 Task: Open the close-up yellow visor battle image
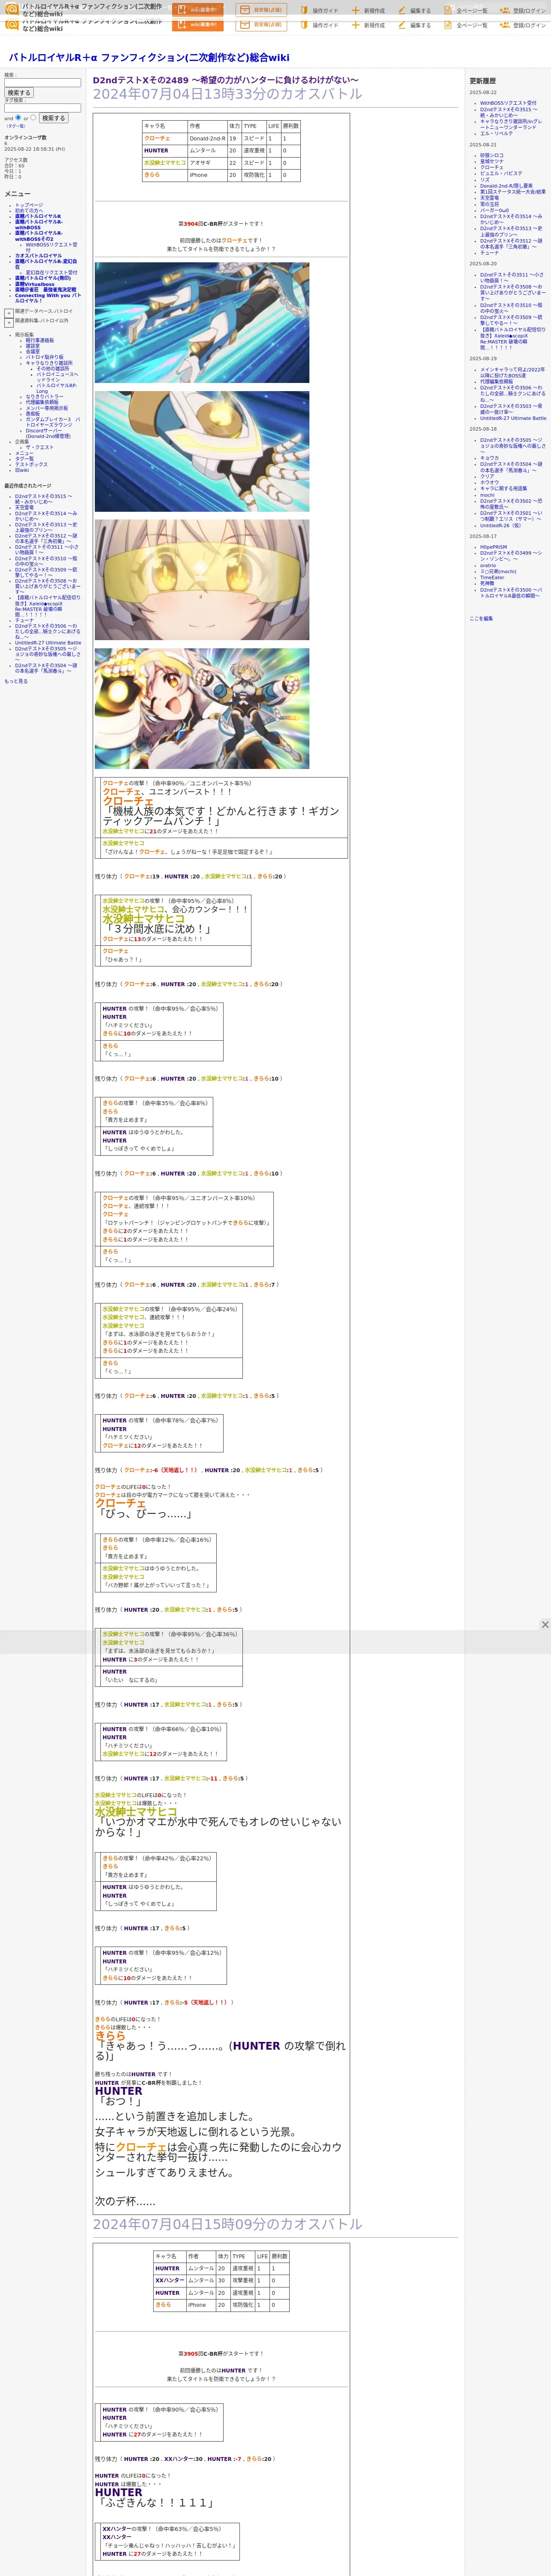[202, 580]
